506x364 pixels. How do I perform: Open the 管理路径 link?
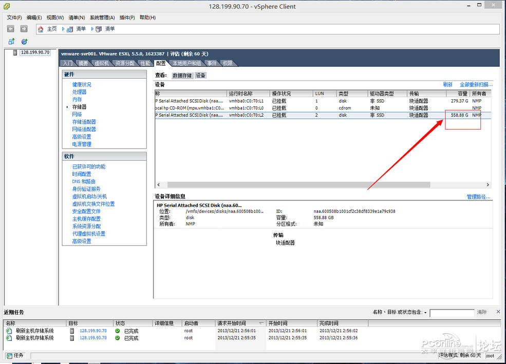(478, 197)
